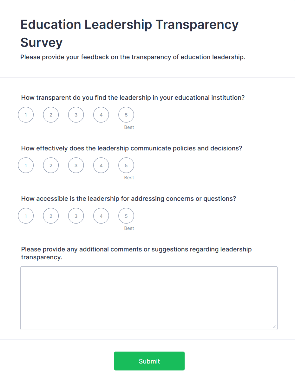Viewport: 295px width, 386px height.
Task: Click the Education Leadership Transparency Survey heading
Action: 129,33
